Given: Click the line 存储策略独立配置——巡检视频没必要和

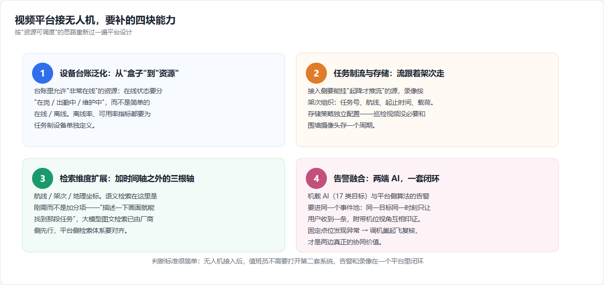Looking at the screenshot, I should tap(367, 114).
